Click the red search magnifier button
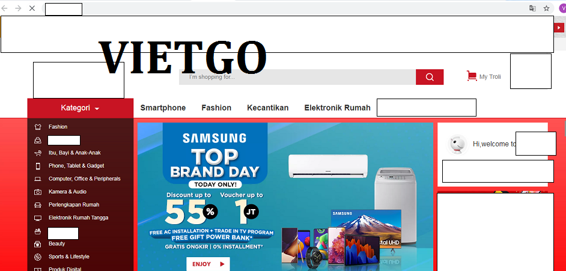 [430, 77]
